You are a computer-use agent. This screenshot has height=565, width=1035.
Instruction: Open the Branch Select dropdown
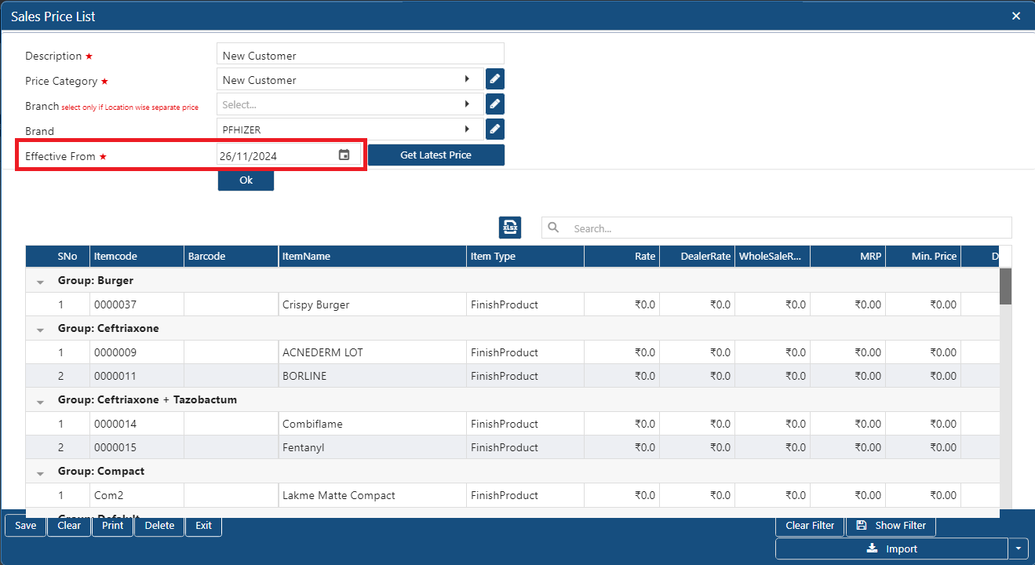[x=467, y=104]
